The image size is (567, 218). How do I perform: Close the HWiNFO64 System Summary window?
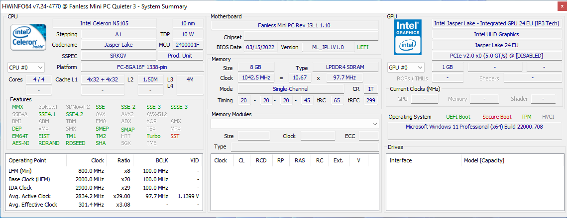pos(561,6)
